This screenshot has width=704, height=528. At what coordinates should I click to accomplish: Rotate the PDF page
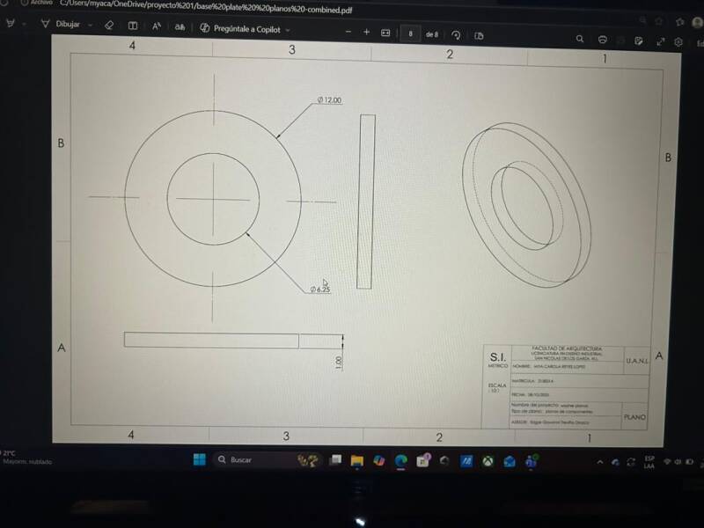coord(456,35)
